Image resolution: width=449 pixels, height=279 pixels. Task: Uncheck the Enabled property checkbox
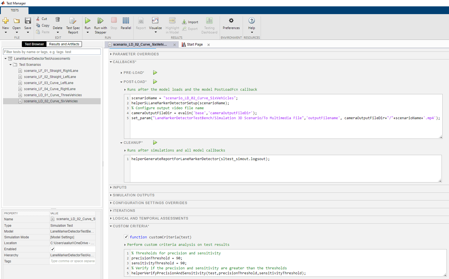tap(53, 249)
